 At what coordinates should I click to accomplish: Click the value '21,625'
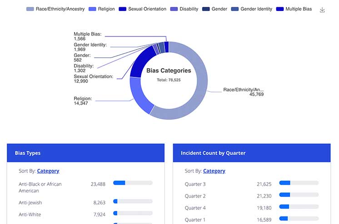pos(264,184)
